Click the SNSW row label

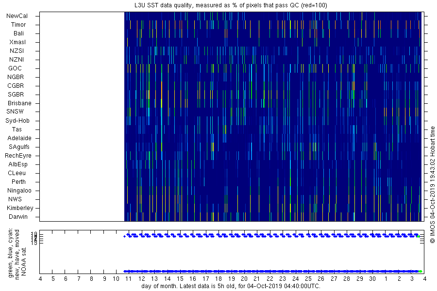point(15,112)
